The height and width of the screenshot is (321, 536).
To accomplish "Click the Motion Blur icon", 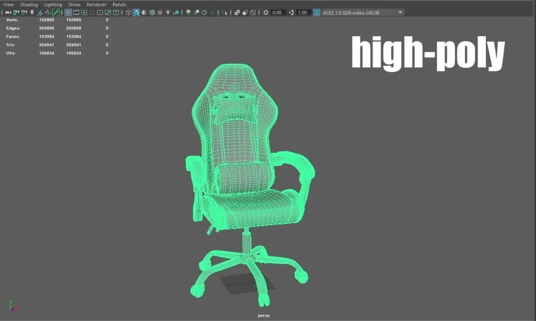I will (x=197, y=13).
